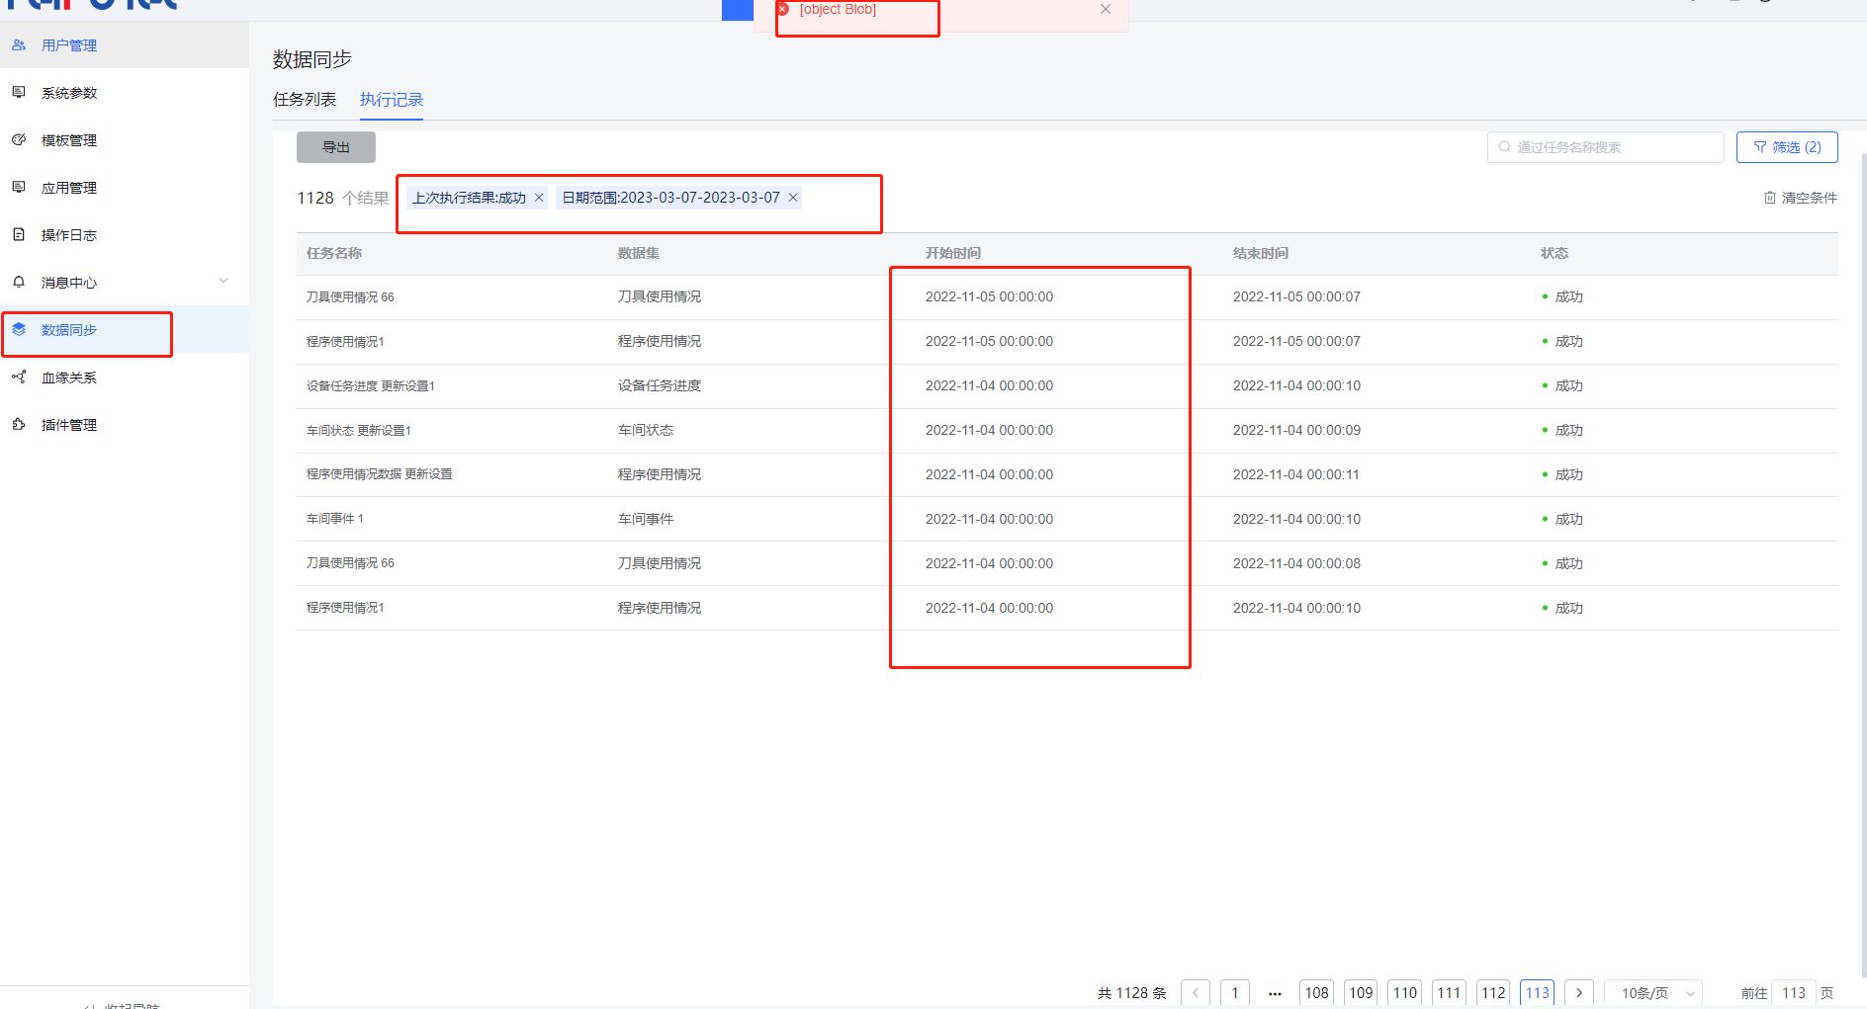The width and height of the screenshot is (1867, 1009).
Task: Click 清空条件 to clear filters
Action: click(x=1810, y=198)
